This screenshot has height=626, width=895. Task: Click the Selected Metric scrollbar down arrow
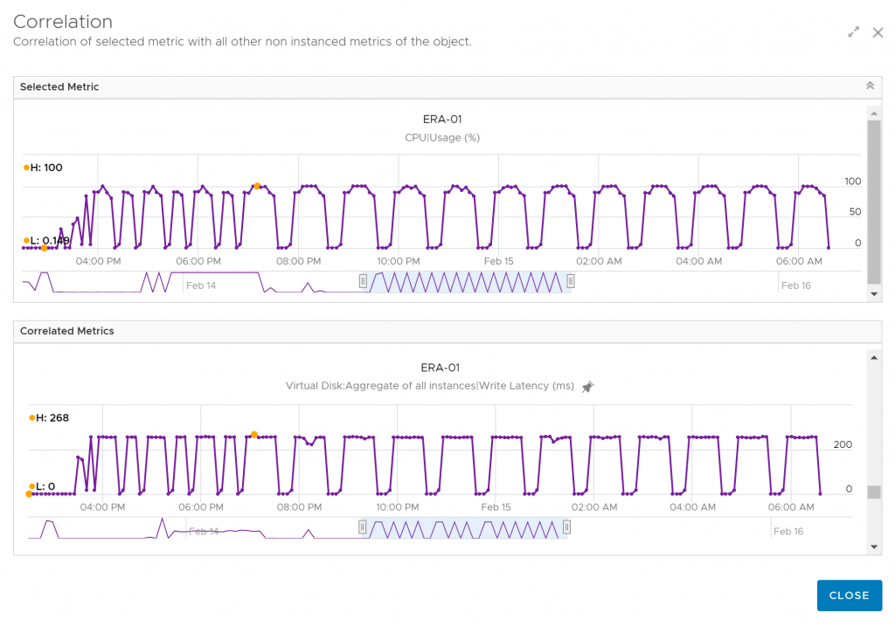874,294
